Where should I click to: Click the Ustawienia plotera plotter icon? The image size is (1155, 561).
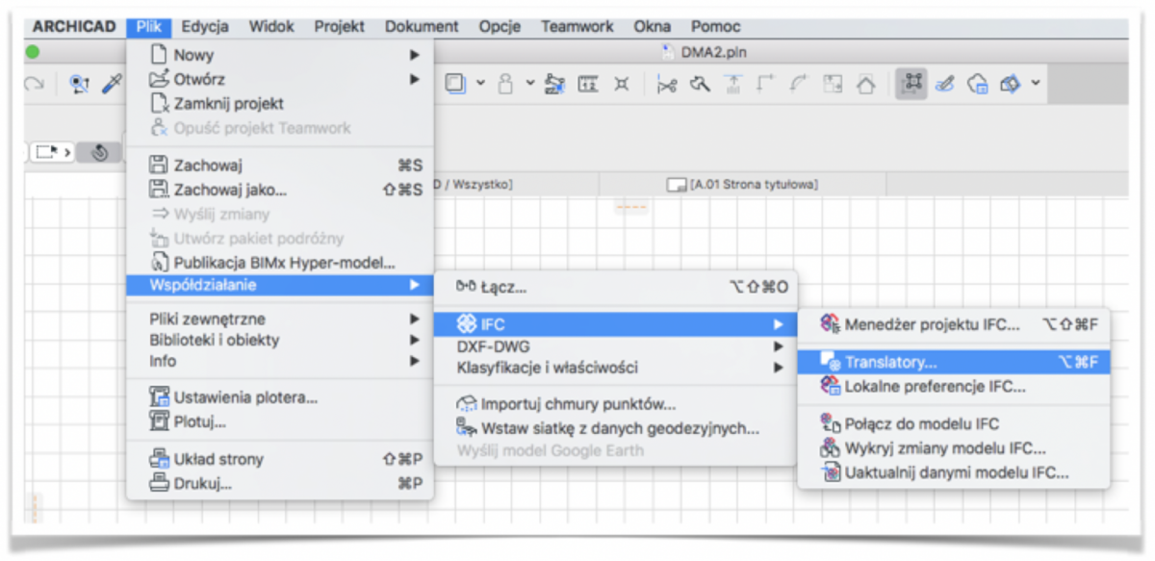tap(160, 396)
